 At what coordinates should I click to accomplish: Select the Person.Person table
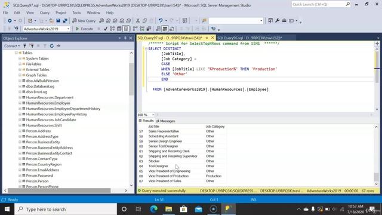[37, 181]
